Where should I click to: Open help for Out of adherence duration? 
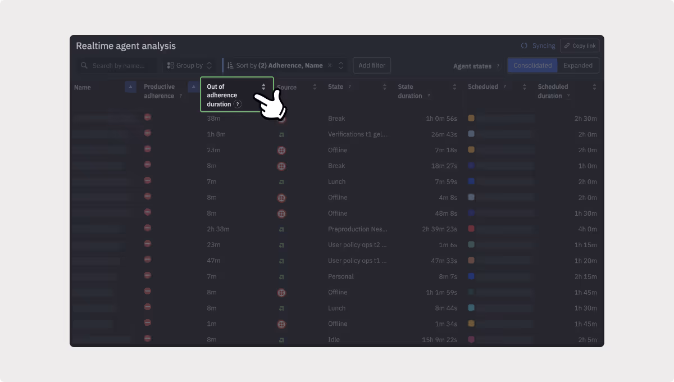(x=238, y=104)
